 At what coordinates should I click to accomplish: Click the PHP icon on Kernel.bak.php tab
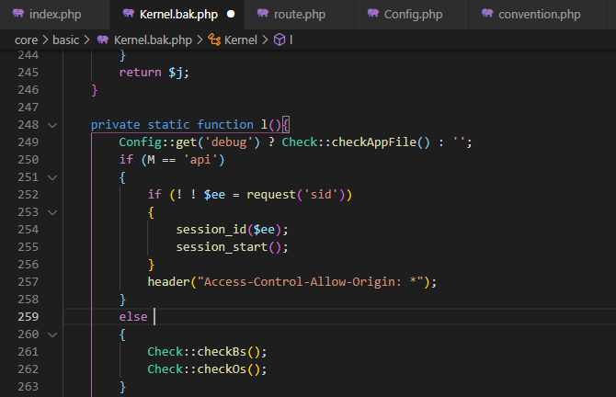click(129, 14)
